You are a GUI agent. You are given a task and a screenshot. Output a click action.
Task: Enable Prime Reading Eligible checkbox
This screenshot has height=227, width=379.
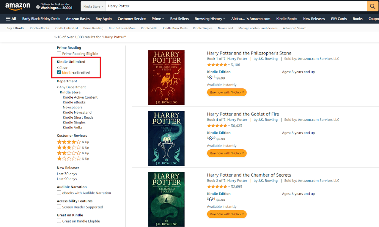[x=59, y=53]
